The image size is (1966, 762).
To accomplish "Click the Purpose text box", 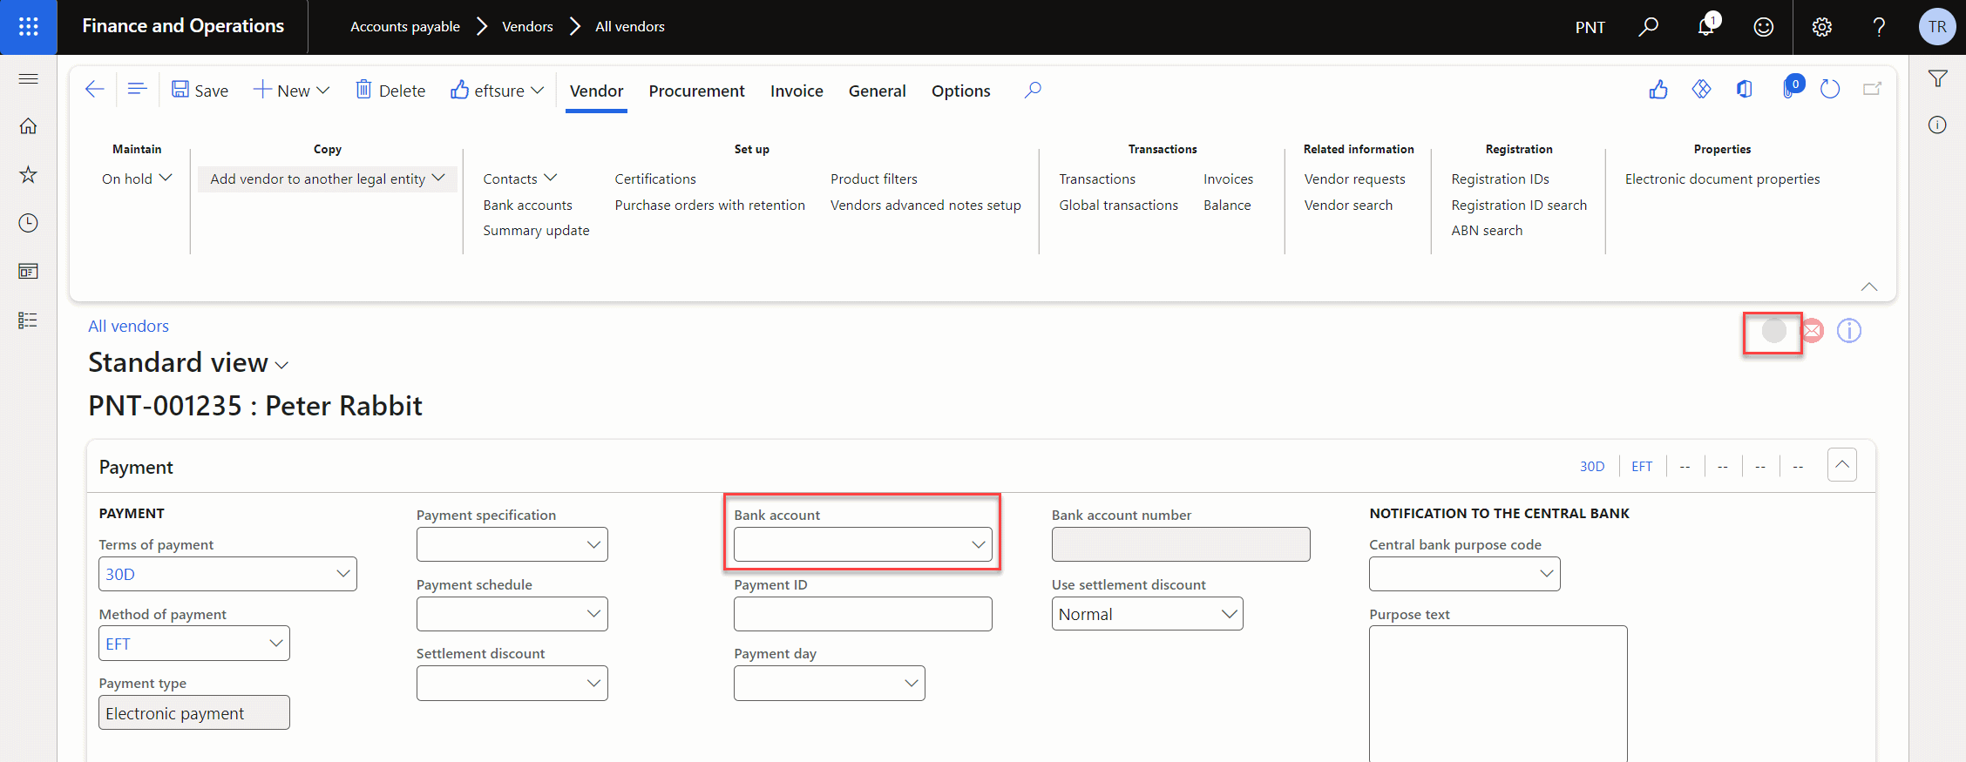I will [1498, 694].
